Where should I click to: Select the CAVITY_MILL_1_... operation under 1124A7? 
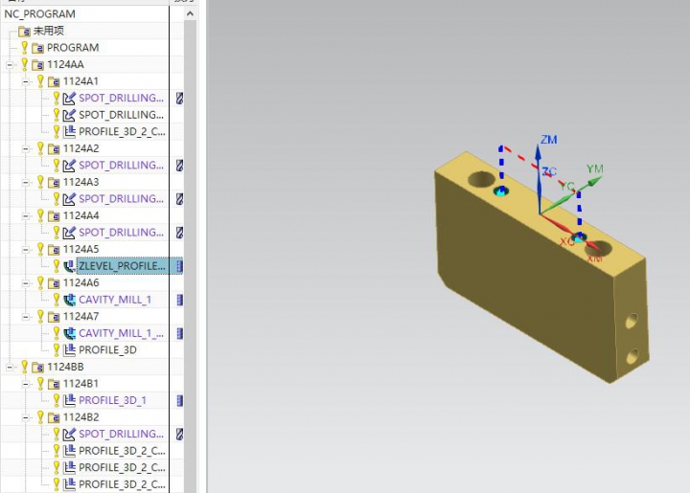(121, 333)
